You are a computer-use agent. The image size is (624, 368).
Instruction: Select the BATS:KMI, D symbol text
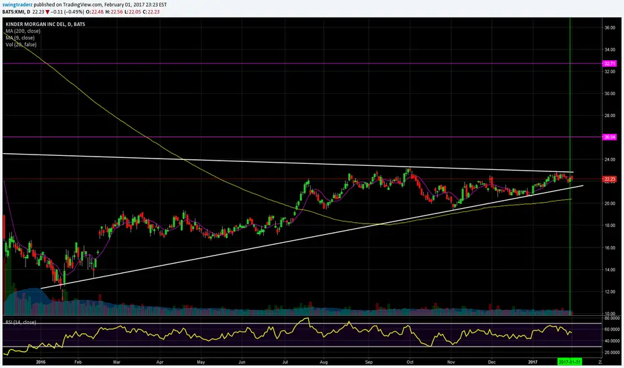16,12
